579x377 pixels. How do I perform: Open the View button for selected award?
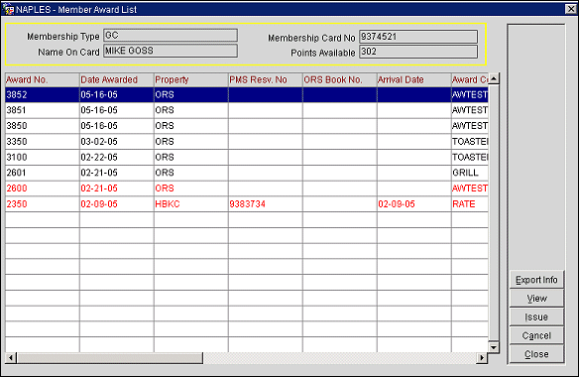[x=536, y=299]
